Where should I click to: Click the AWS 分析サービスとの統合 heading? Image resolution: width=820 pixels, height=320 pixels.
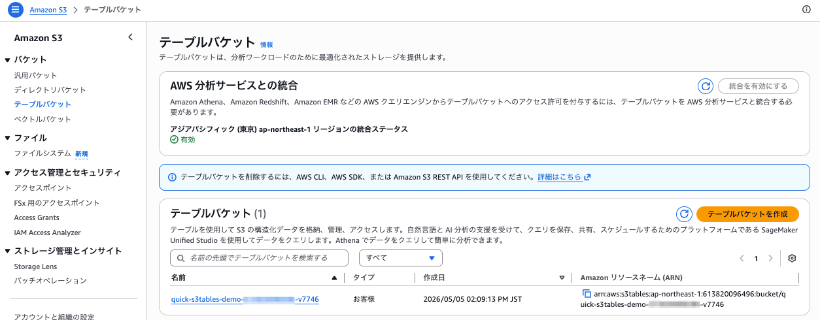(234, 86)
